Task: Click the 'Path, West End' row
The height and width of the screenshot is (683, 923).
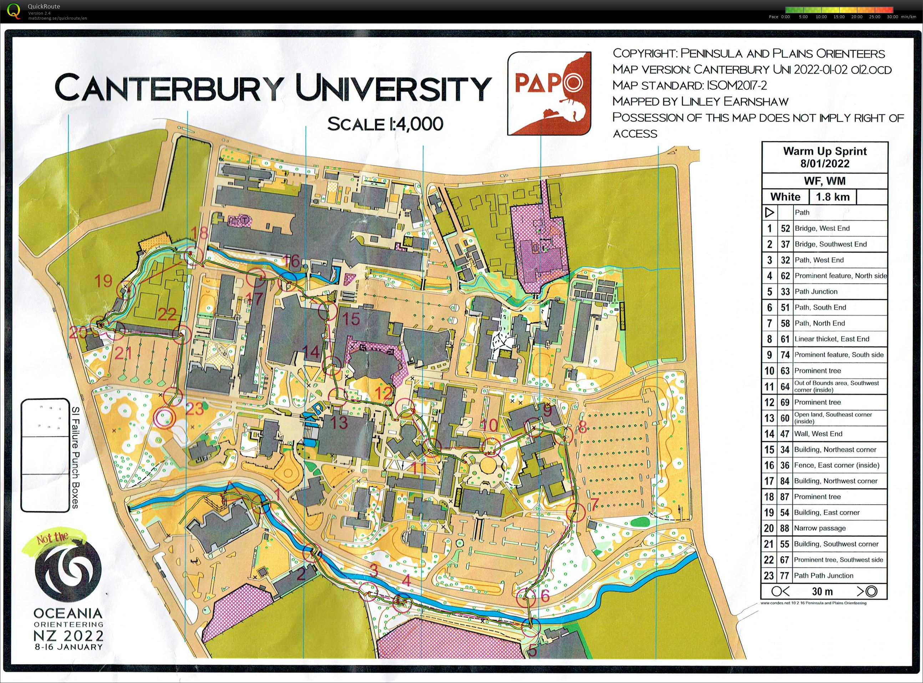Action: click(x=825, y=260)
